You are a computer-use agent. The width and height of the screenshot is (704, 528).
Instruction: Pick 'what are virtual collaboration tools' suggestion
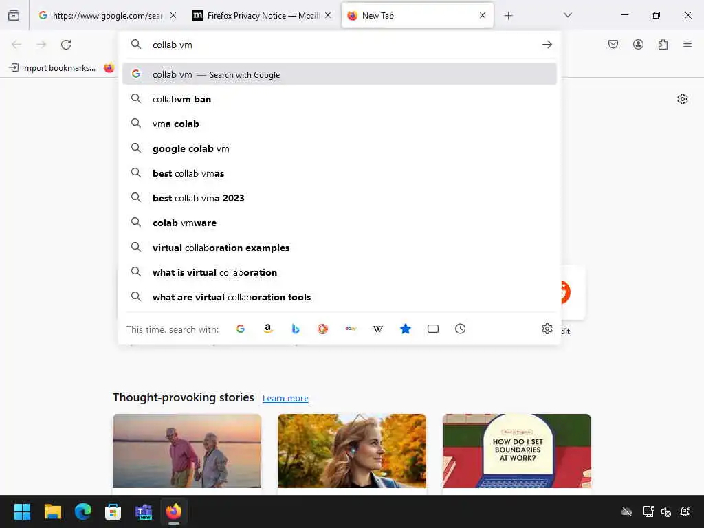click(340, 297)
